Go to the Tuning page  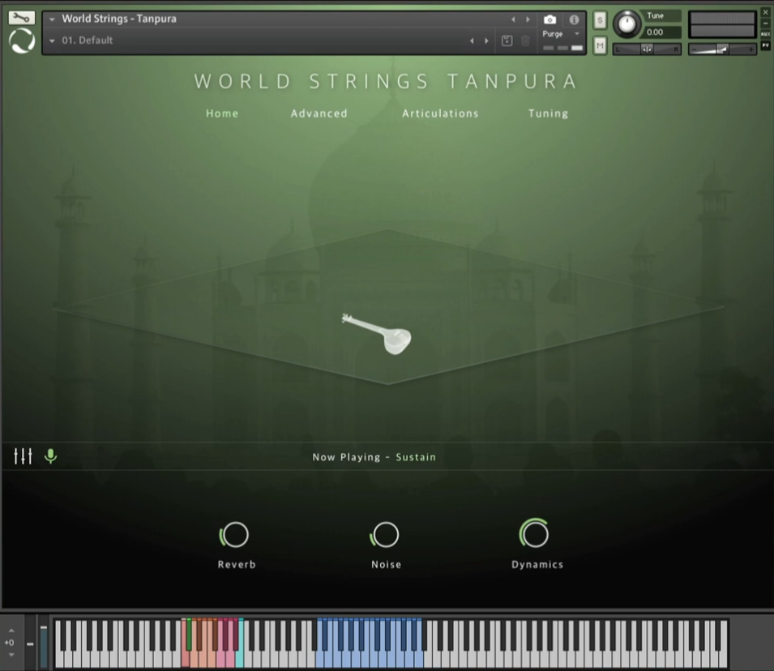point(548,113)
